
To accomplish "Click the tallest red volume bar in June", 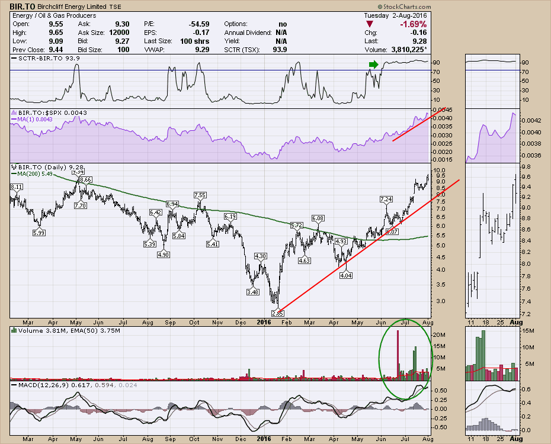I will tap(398, 355).
